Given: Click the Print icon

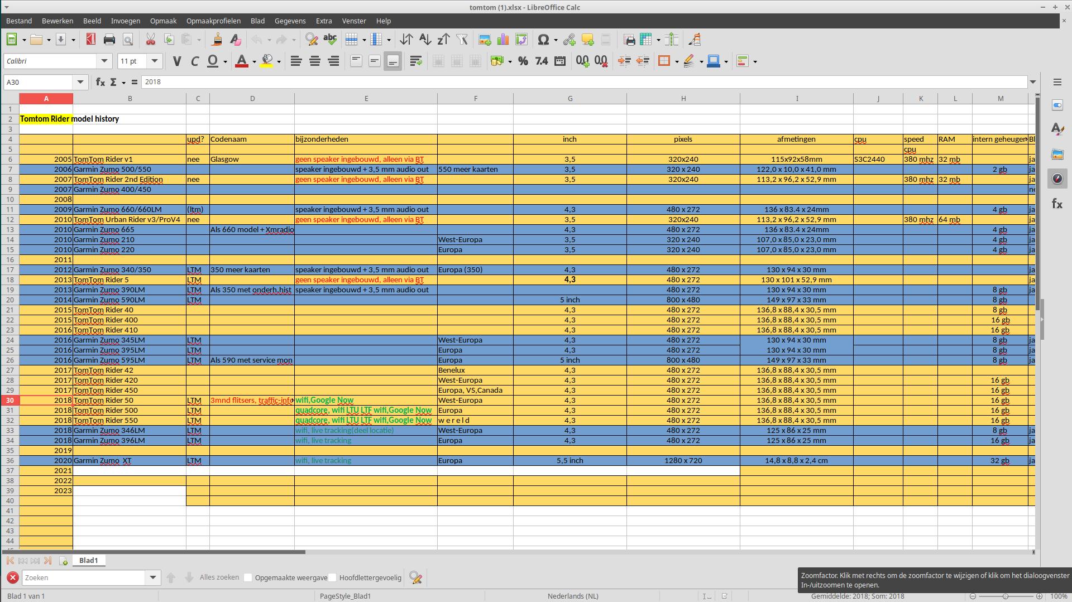Looking at the screenshot, I should click(x=109, y=40).
